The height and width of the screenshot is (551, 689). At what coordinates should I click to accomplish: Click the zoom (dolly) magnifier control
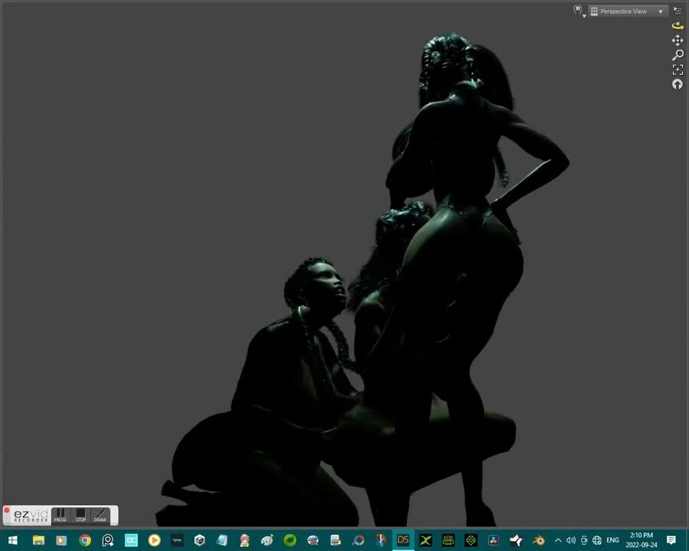[x=678, y=55]
